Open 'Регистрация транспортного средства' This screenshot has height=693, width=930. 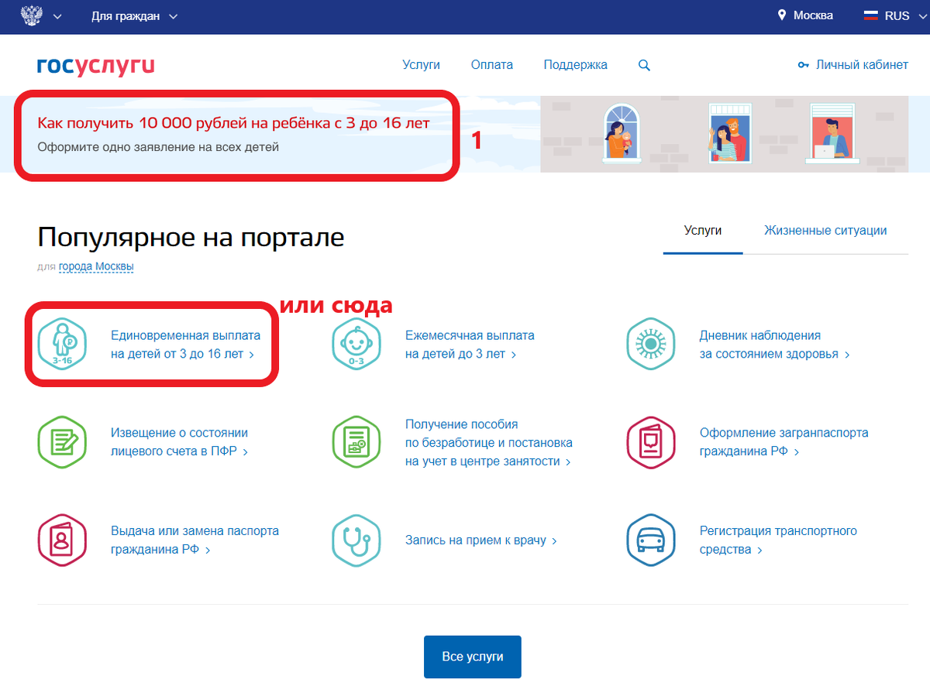[778, 540]
